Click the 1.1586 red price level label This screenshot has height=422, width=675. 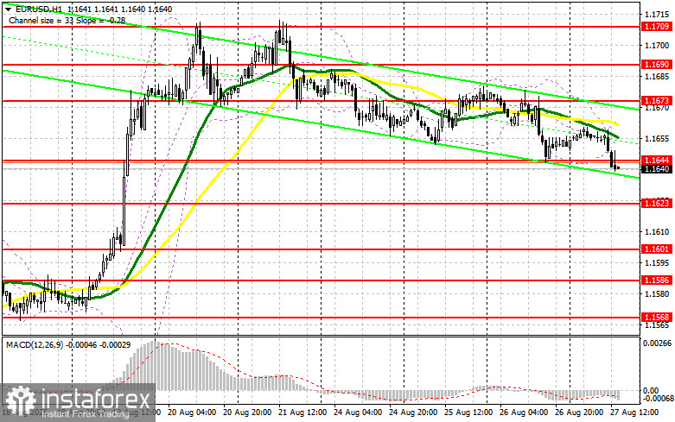pyautogui.click(x=656, y=280)
